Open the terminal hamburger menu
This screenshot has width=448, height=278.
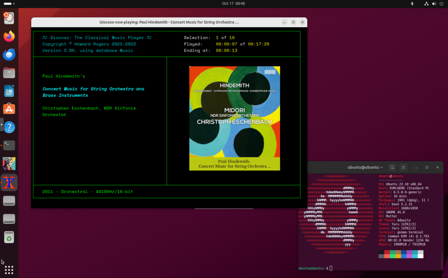(x=403, y=167)
